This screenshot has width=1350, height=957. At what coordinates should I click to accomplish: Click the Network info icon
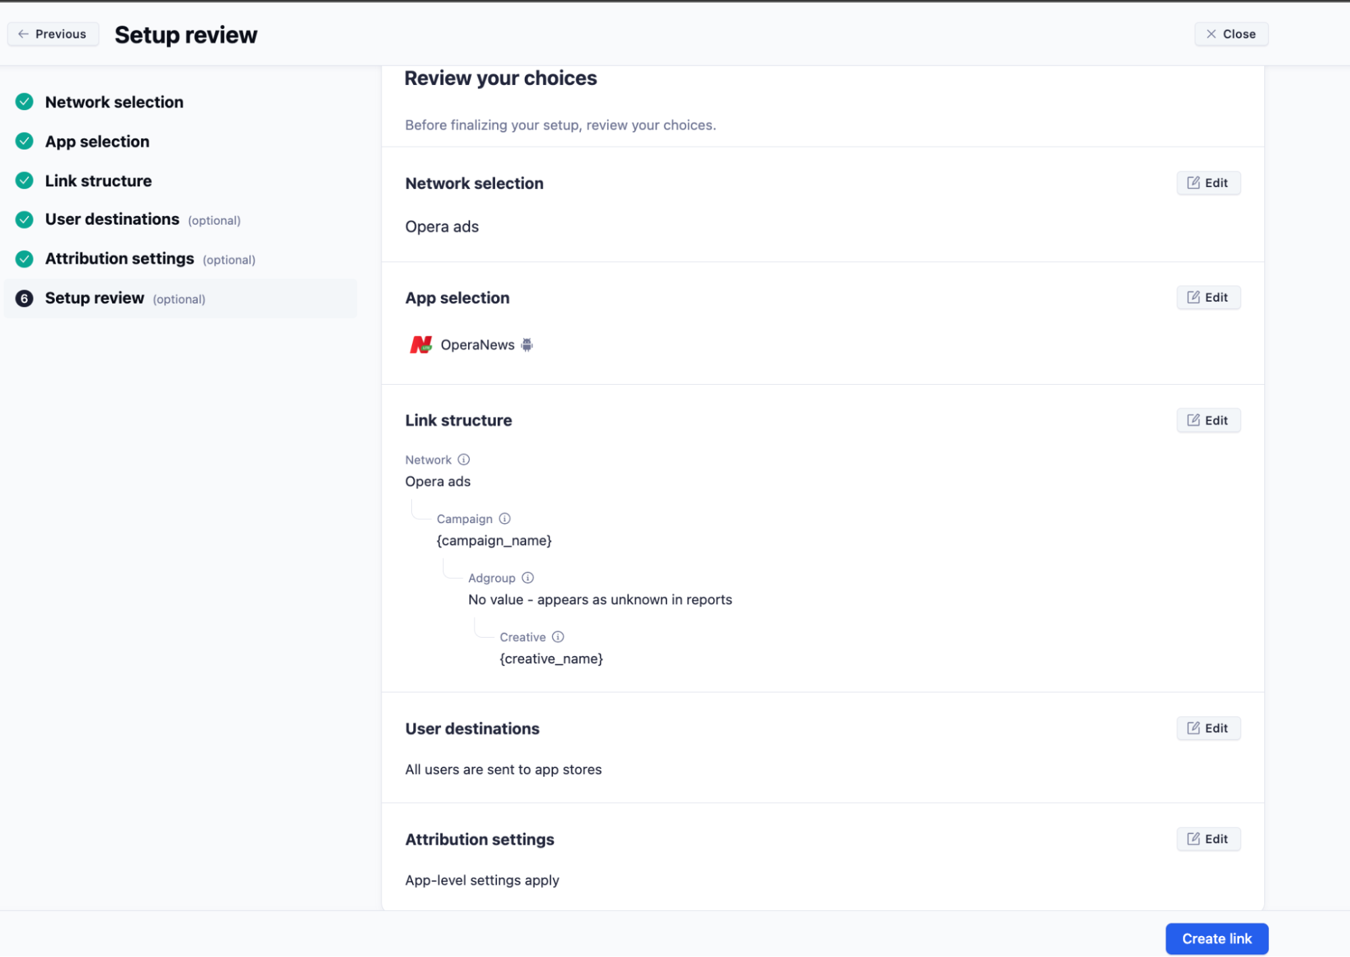coord(463,460)
